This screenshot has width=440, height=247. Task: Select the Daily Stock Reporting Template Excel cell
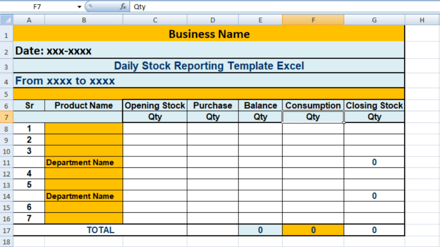click(x=210, y=66)
